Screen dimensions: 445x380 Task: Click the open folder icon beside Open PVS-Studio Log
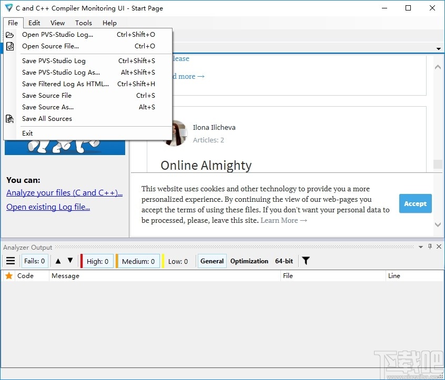[9, 35]
